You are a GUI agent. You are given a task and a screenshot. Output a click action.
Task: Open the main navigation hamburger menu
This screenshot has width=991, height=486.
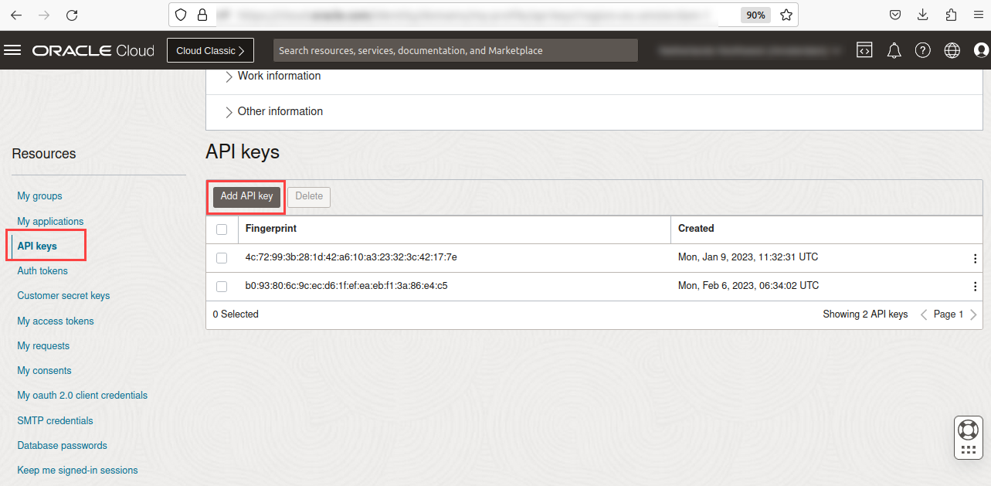[12, 50]
